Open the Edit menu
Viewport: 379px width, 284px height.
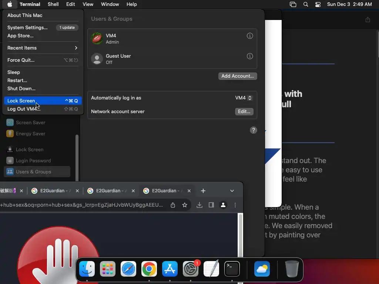71,4
